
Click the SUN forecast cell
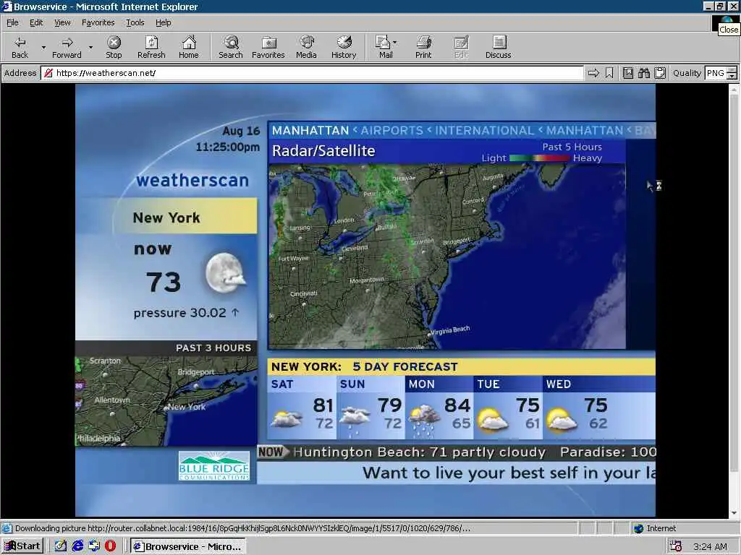point(370,408)
